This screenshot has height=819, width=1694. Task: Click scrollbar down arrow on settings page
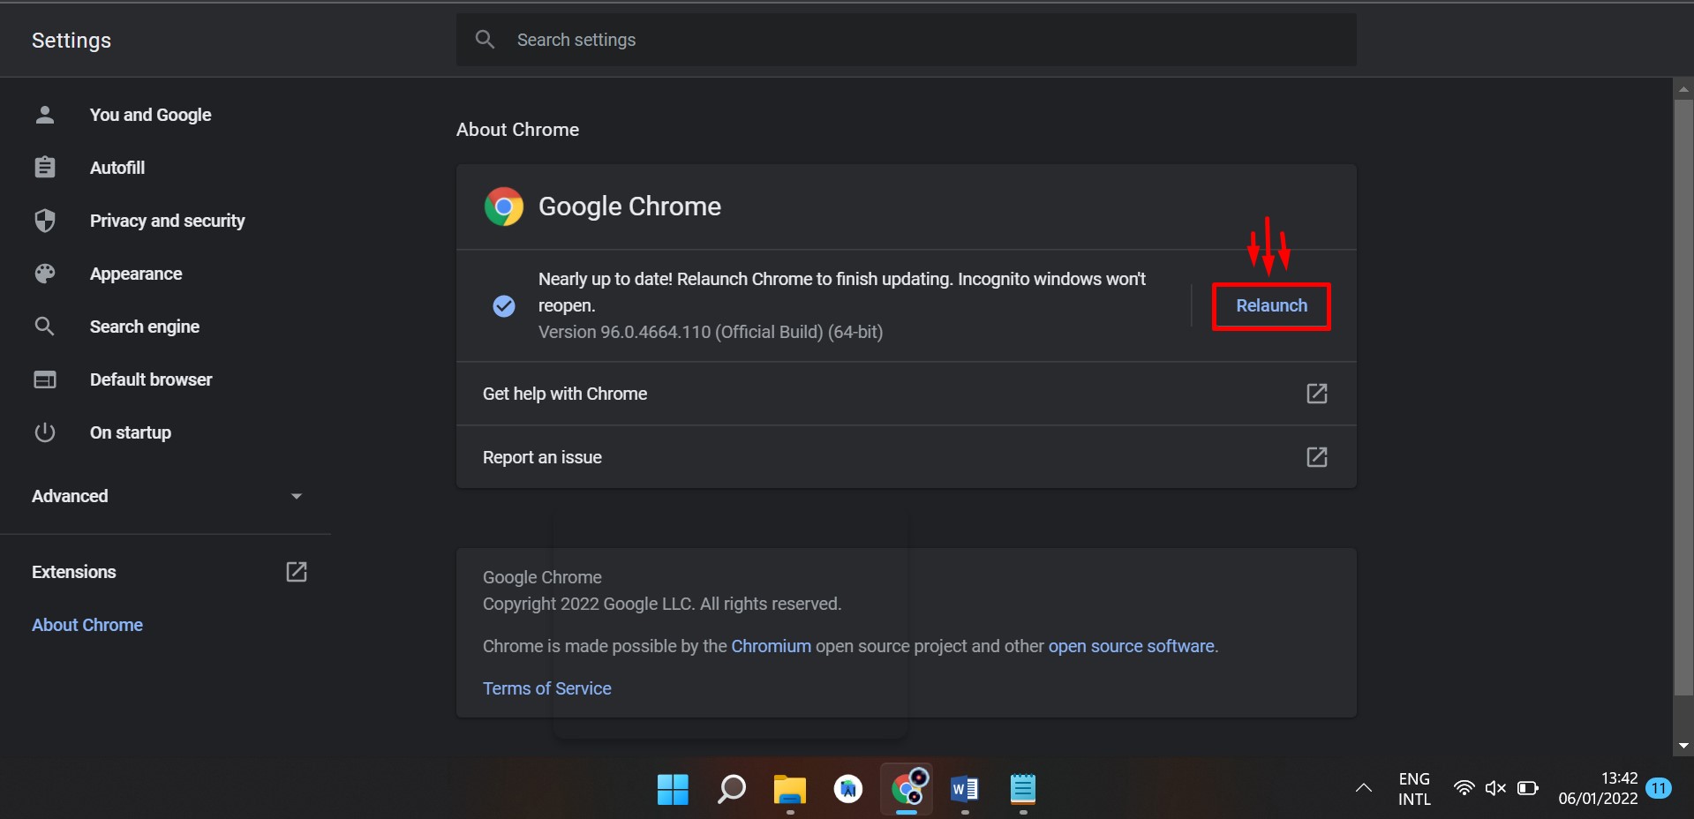(x=1683, y=746)
